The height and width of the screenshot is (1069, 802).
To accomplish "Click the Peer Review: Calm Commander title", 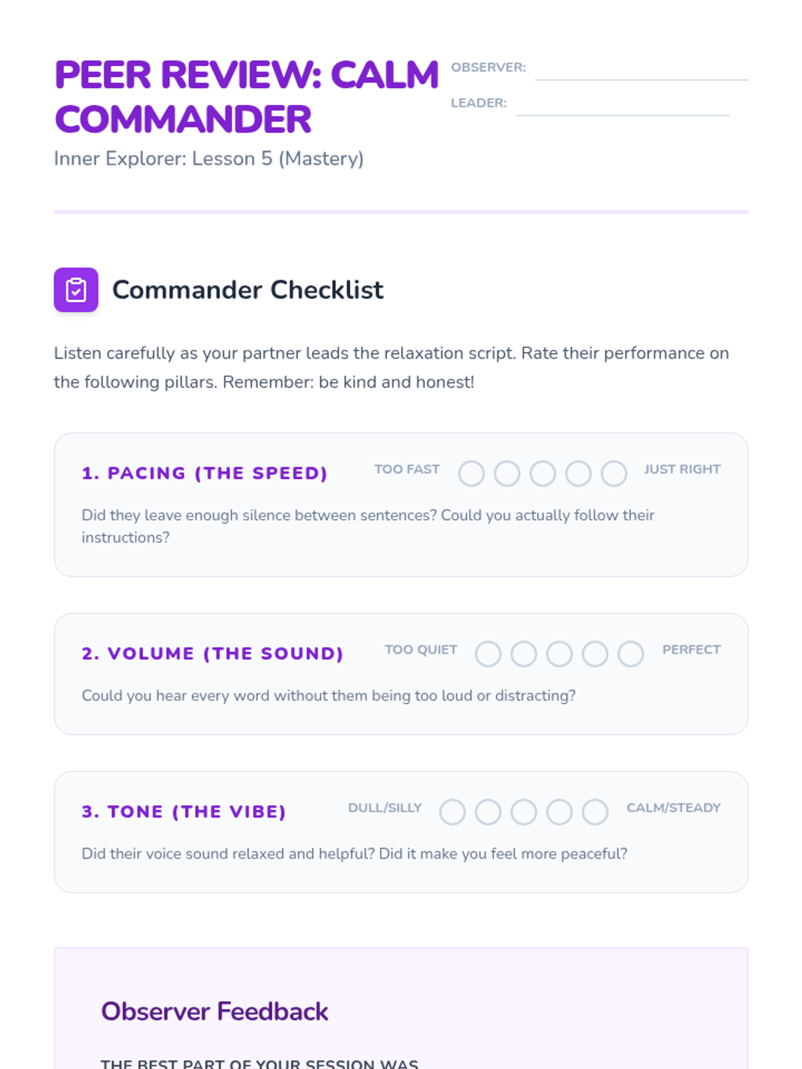I will coord(247,97).
